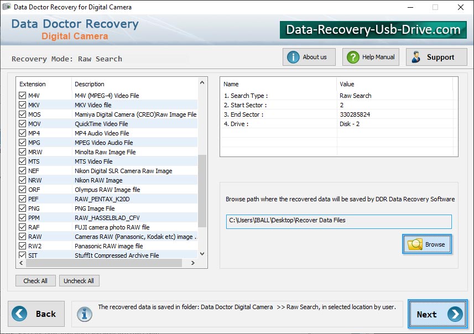Image resolution: width=474 pixels, height=334 pixels.
Task: Click the list scroll up arrow
Action: pos(202,82)
